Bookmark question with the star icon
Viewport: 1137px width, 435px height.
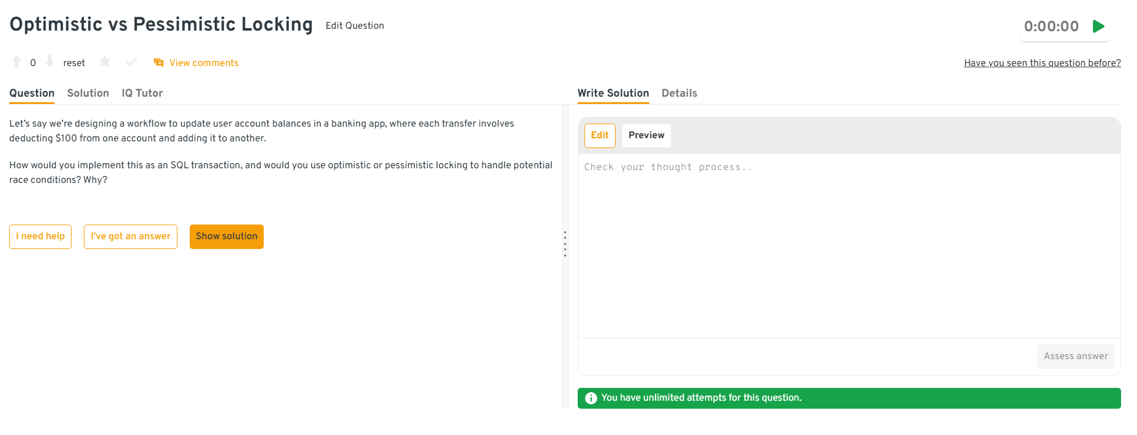click(x=105, y=62)
